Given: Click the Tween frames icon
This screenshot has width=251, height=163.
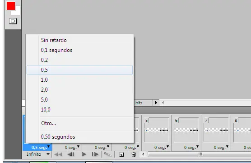Looking at the screenshot, I should [108, 154].
